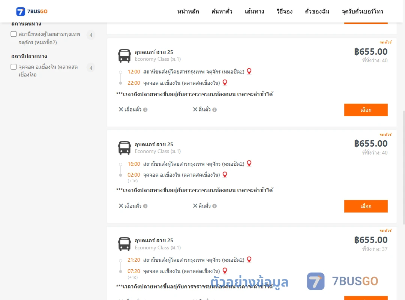Viewport: 405px width, 300px height.
Task: Open map pin for 07:20 arrival stop
Action: coord(225,271)
